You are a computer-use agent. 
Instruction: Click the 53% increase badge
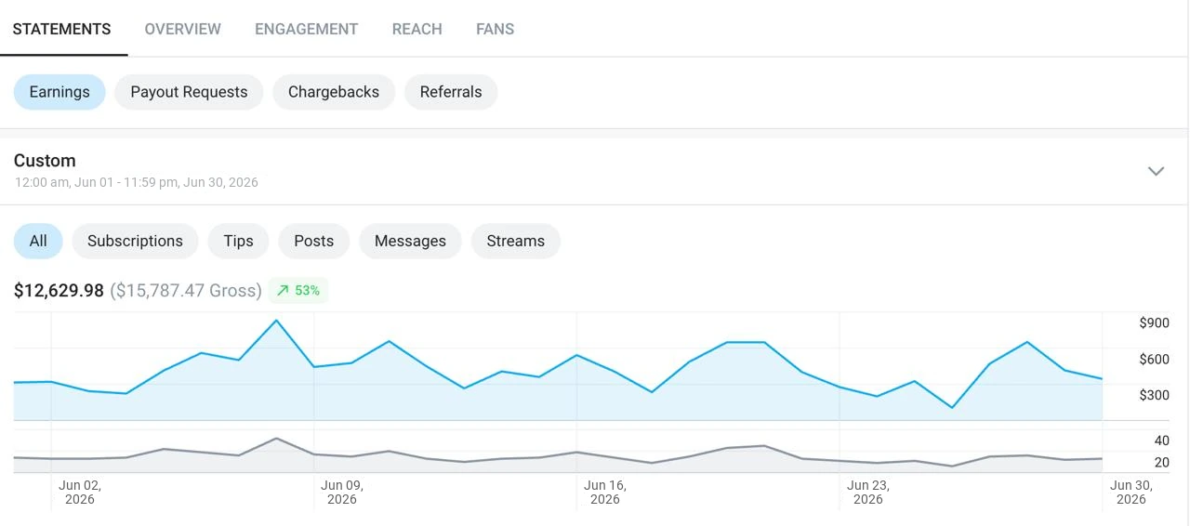click(298, 291)
